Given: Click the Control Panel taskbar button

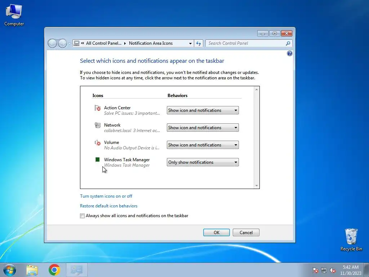Looking at the screenshot, I should 77,270.
